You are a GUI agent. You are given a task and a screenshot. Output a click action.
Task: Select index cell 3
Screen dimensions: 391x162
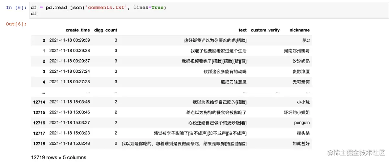pos(44,72)
